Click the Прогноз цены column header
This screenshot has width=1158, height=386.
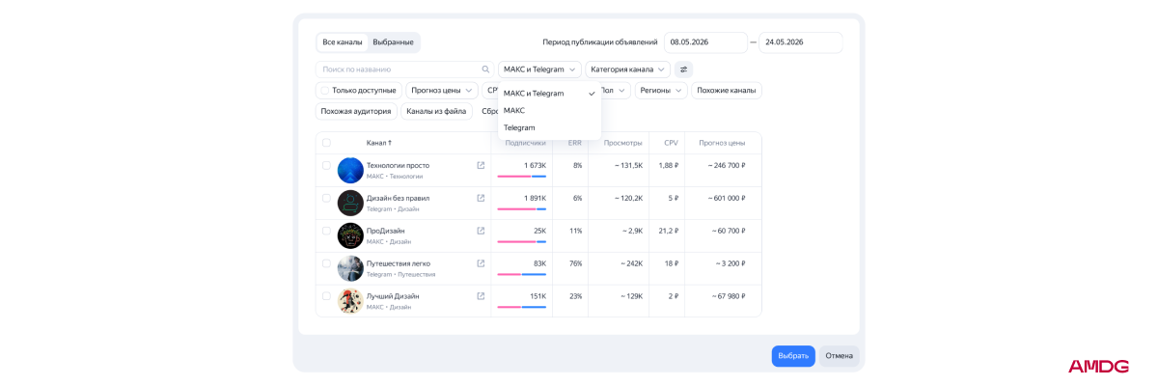pos(722,143)
